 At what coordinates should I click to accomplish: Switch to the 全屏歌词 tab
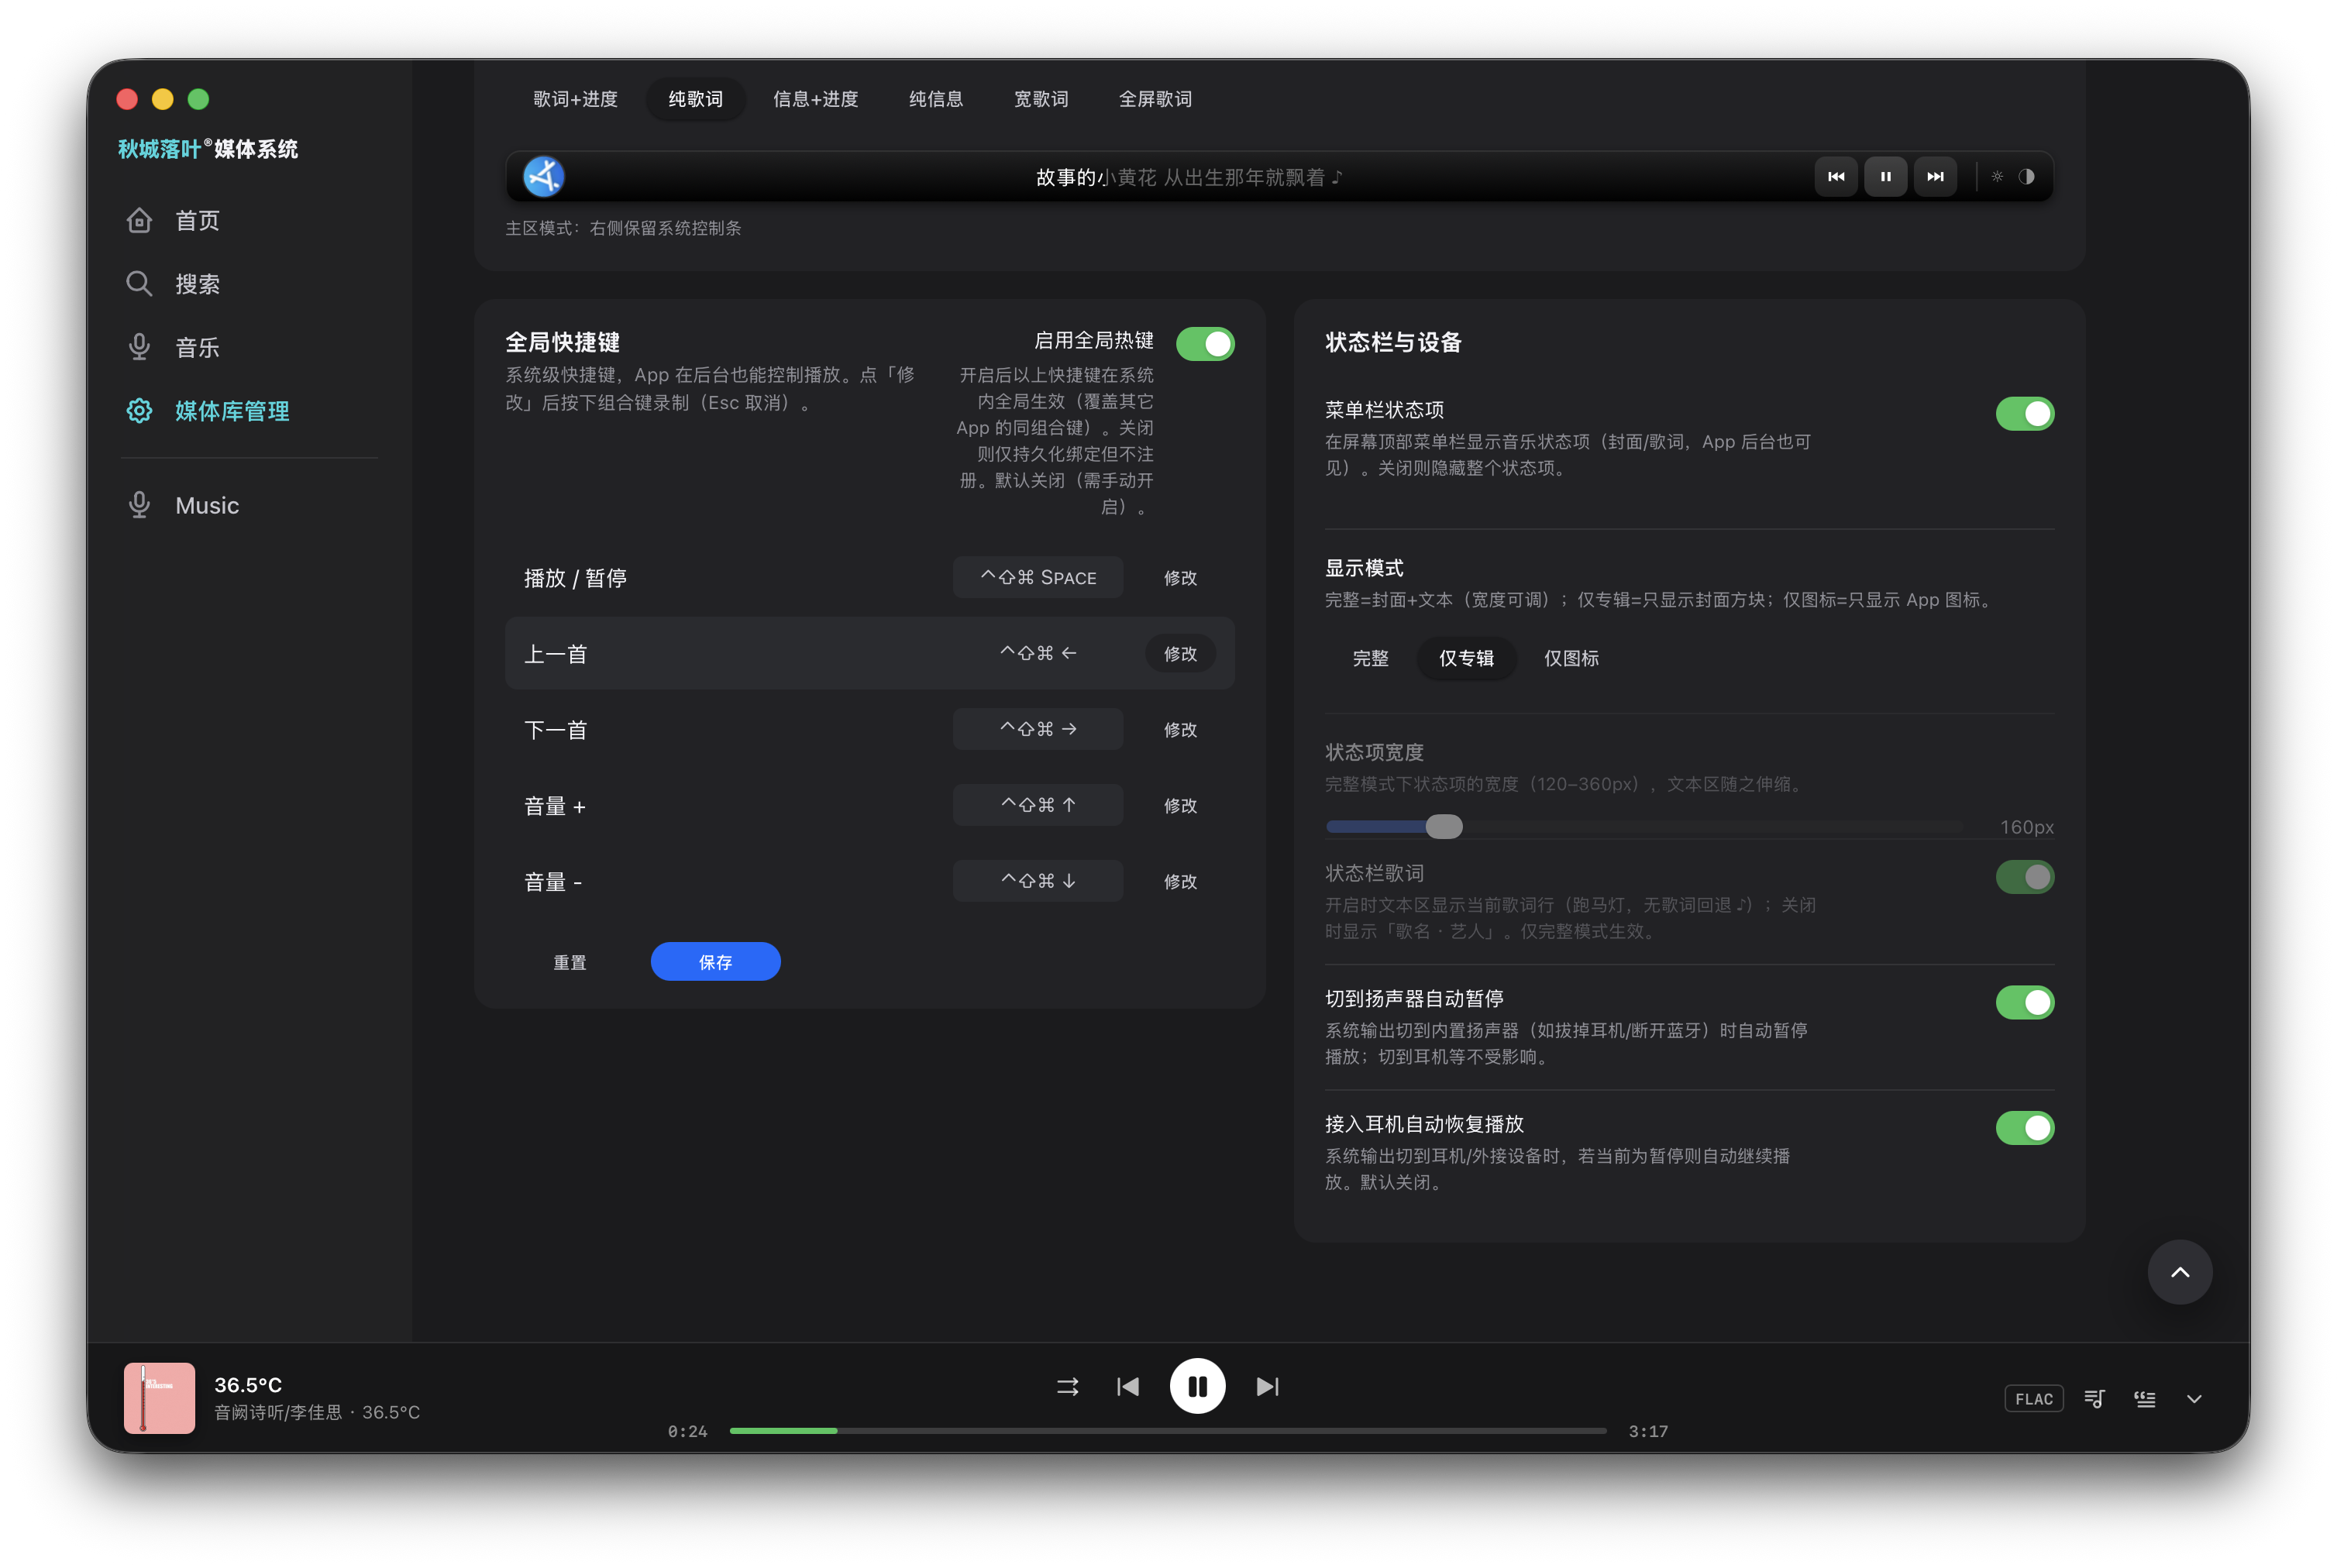pyautogui.click(x=1155, y=99)
